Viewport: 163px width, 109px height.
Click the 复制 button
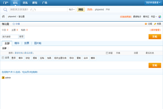(x=79, y=58)
